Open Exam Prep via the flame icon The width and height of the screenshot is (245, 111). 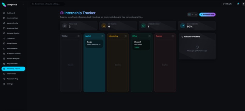[4, 38]
